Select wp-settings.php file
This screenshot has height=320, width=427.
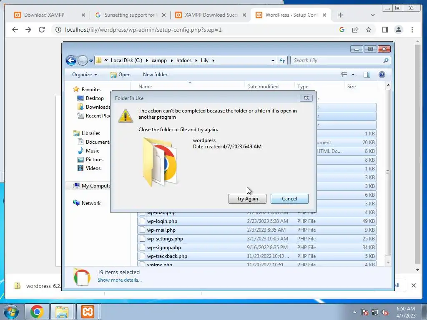[257, 239]
